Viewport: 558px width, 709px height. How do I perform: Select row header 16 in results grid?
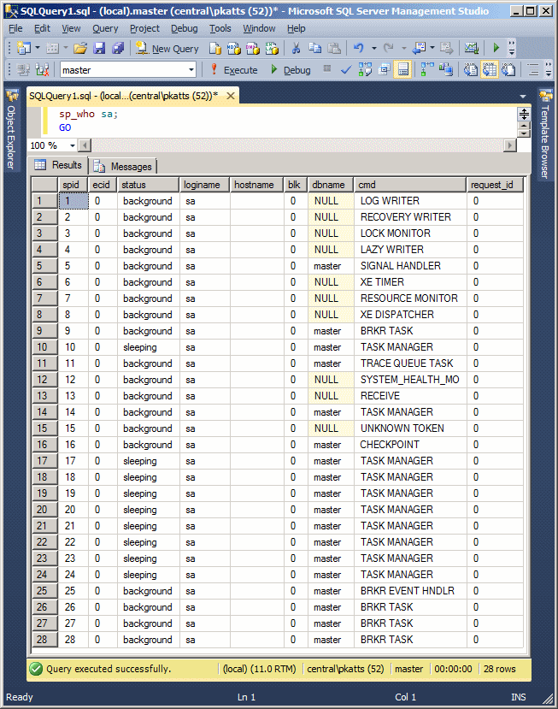(44, 445)
